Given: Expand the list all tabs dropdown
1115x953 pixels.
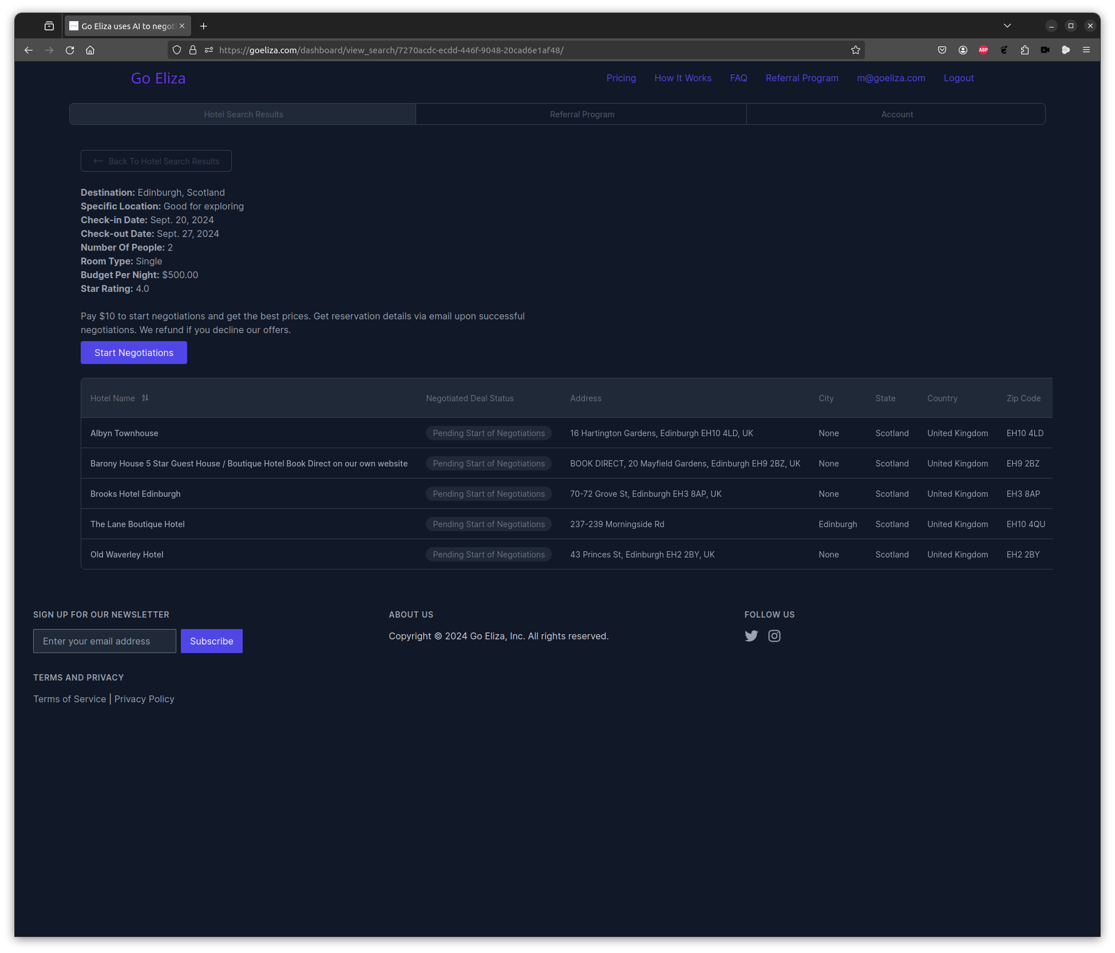Looking at the screenshot, I should 1007,26.
